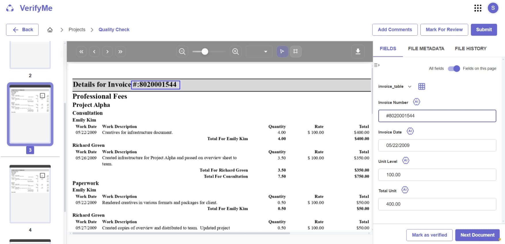Zoom in on the document
The height and width of the screenshot is (244, 505).
235,51
